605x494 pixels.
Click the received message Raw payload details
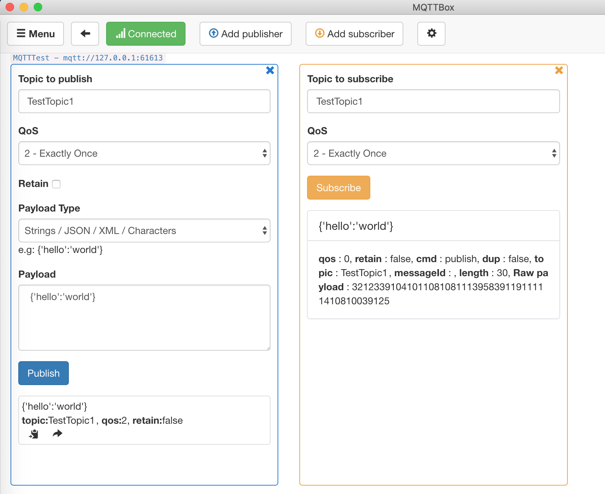pyautogui.click(x=434, y=280)
